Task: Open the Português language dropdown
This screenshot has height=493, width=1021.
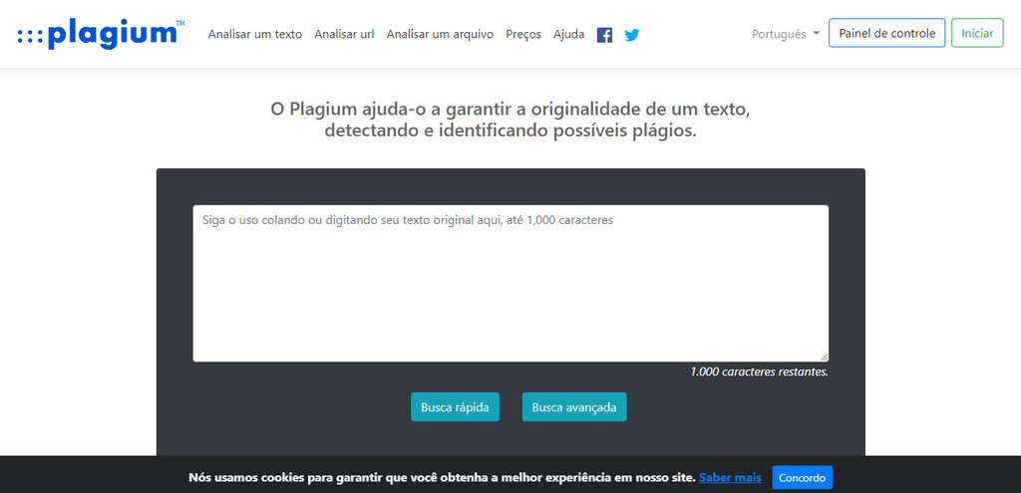Action: pyautogui.click(x=786, y=34)
